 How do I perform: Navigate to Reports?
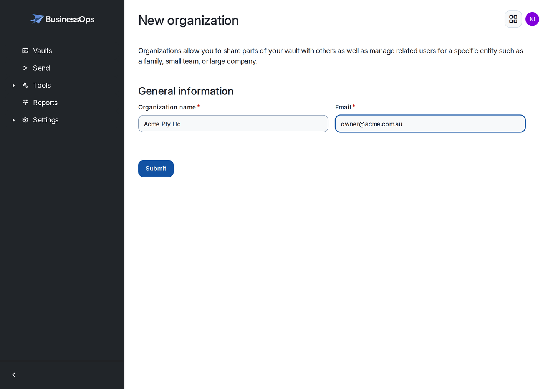(45, 103)
